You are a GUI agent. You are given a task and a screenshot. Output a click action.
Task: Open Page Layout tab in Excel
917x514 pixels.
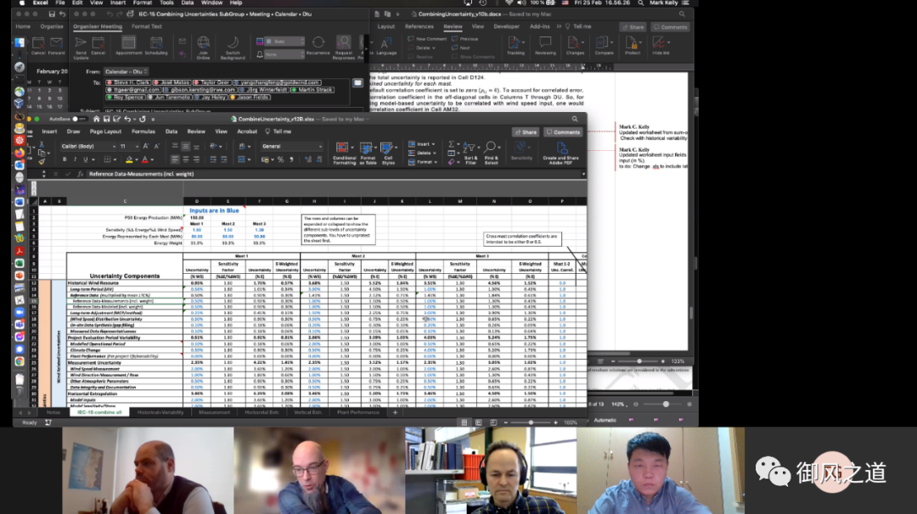coord(105,132)
